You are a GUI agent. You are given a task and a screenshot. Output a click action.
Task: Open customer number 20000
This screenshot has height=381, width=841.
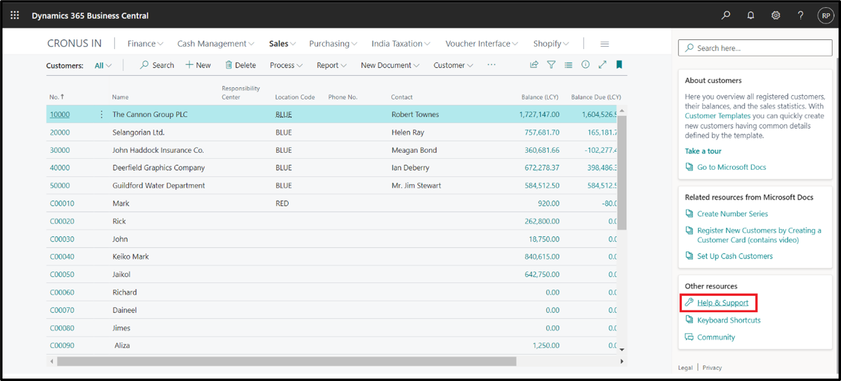click(x=59, y=132)
